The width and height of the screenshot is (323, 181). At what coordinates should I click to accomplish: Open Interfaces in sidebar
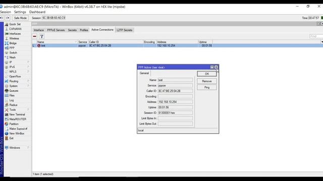click(x=15, y=34)
